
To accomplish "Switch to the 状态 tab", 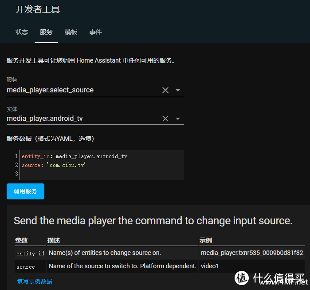I will (22, 32).
